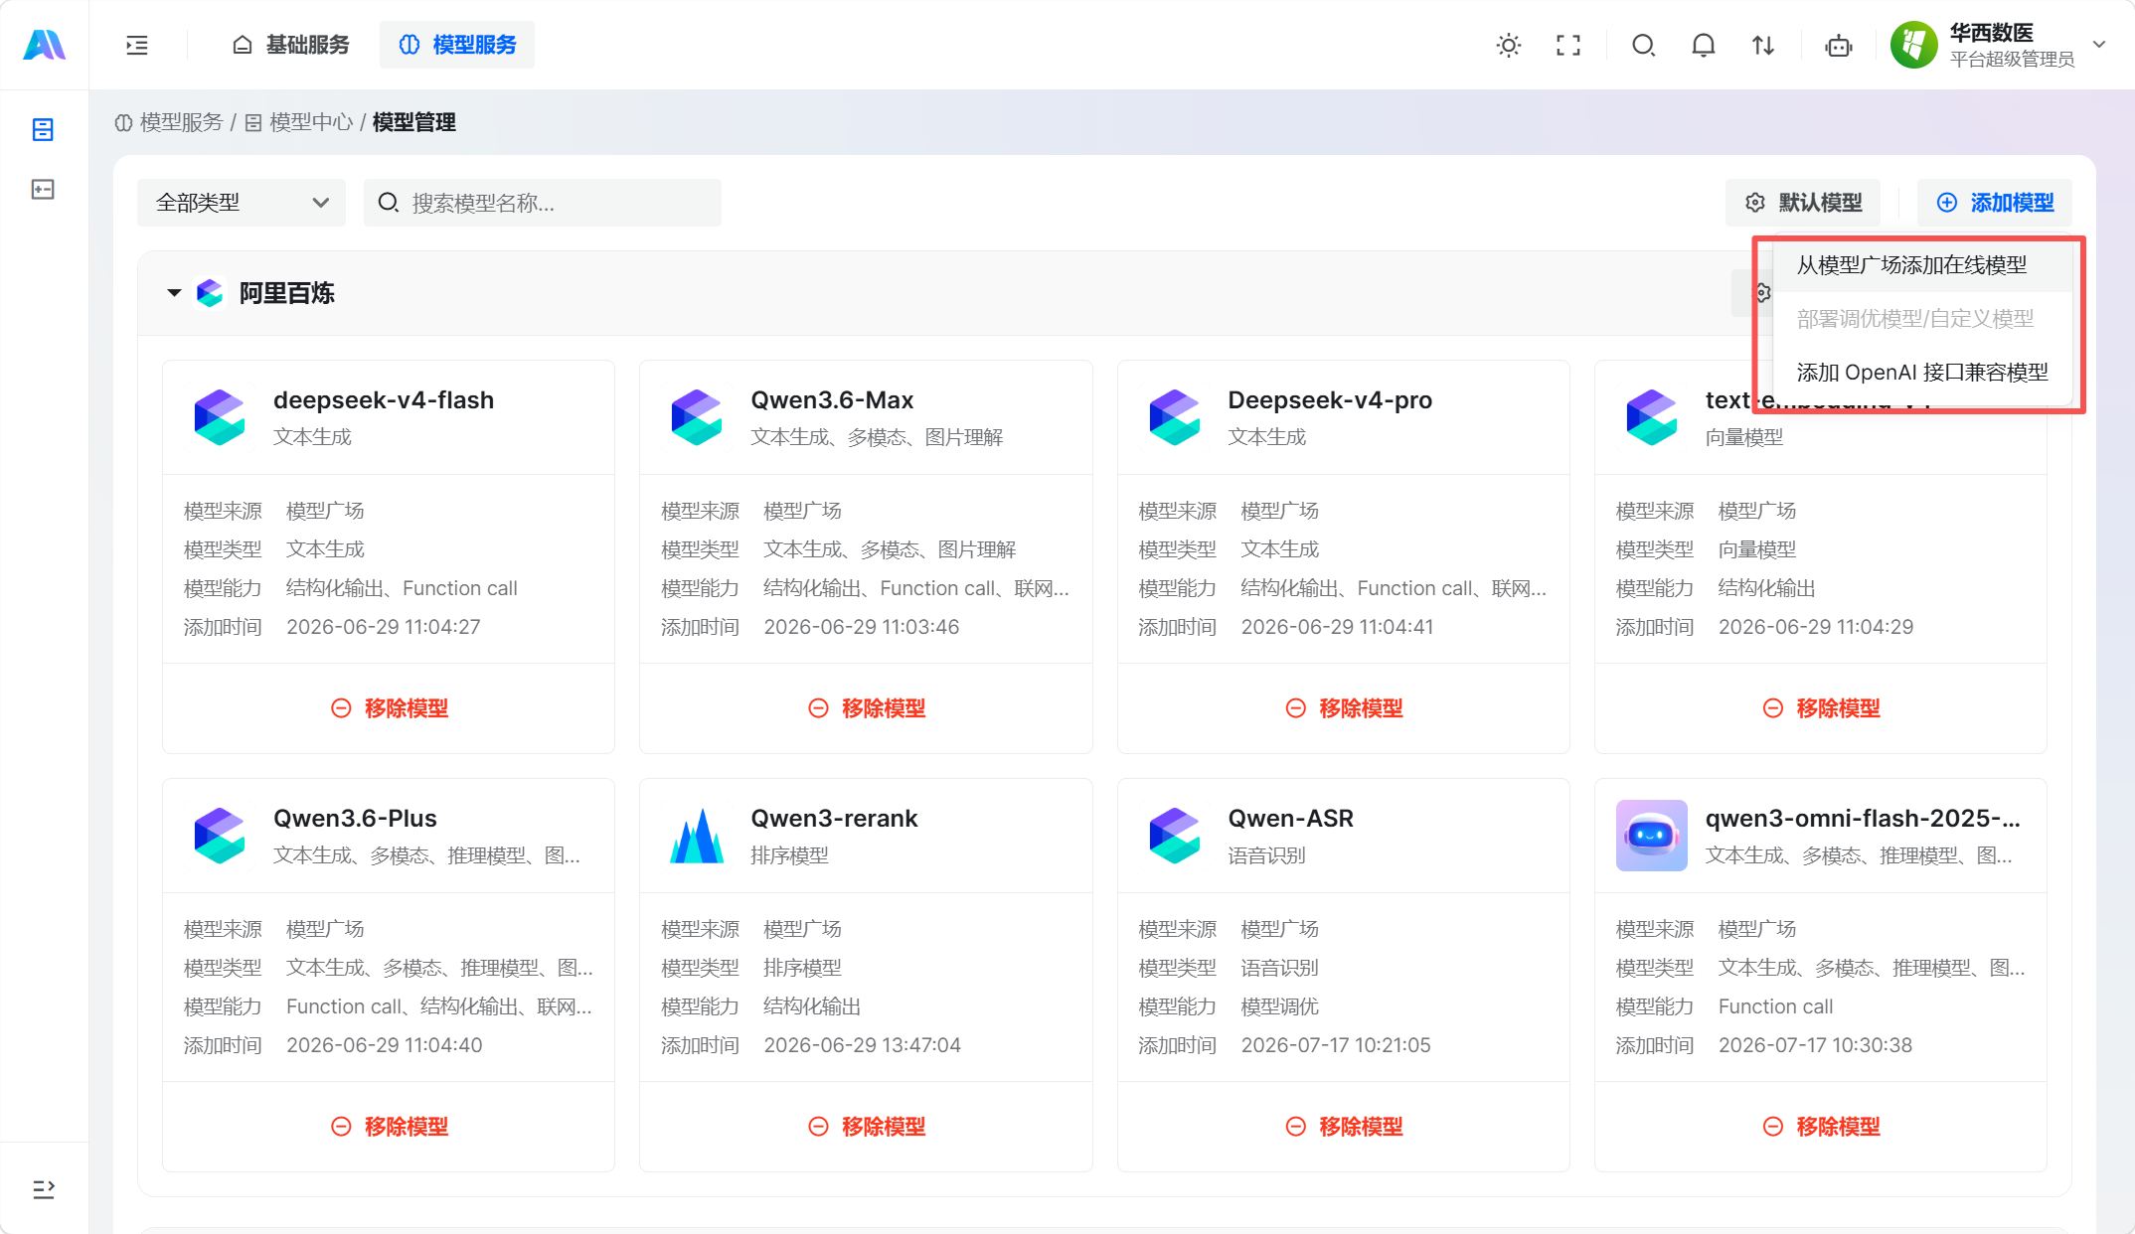Click the Deepseek-v4-pro title
Viewport: 2135px width, 1234px height.
point(1330,400)
